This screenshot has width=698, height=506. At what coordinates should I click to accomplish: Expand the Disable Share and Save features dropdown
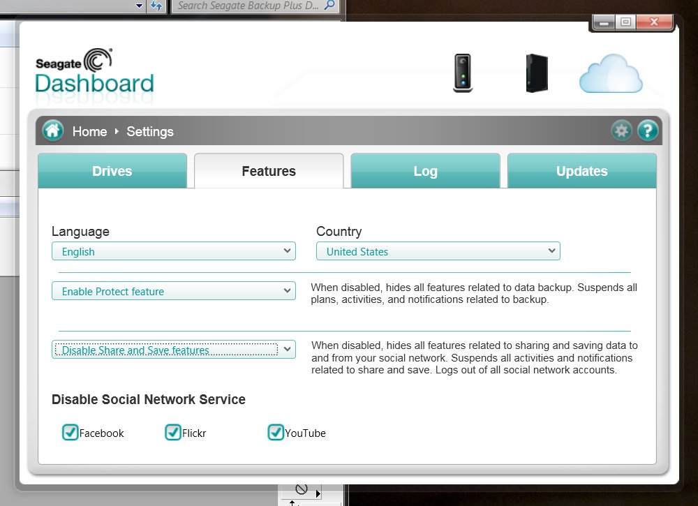click(x=174, y=350)
